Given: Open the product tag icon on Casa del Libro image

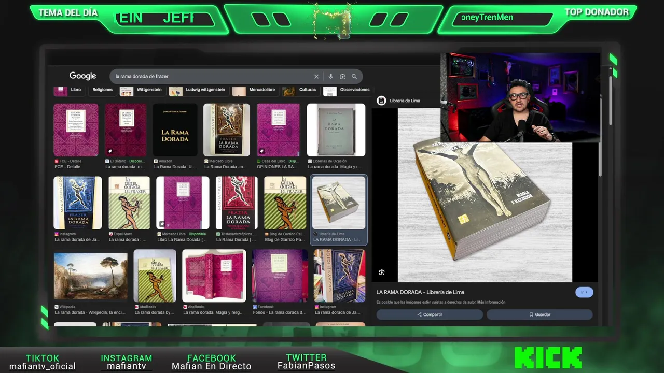Looking at the screenshot, I should pos(262,151).
